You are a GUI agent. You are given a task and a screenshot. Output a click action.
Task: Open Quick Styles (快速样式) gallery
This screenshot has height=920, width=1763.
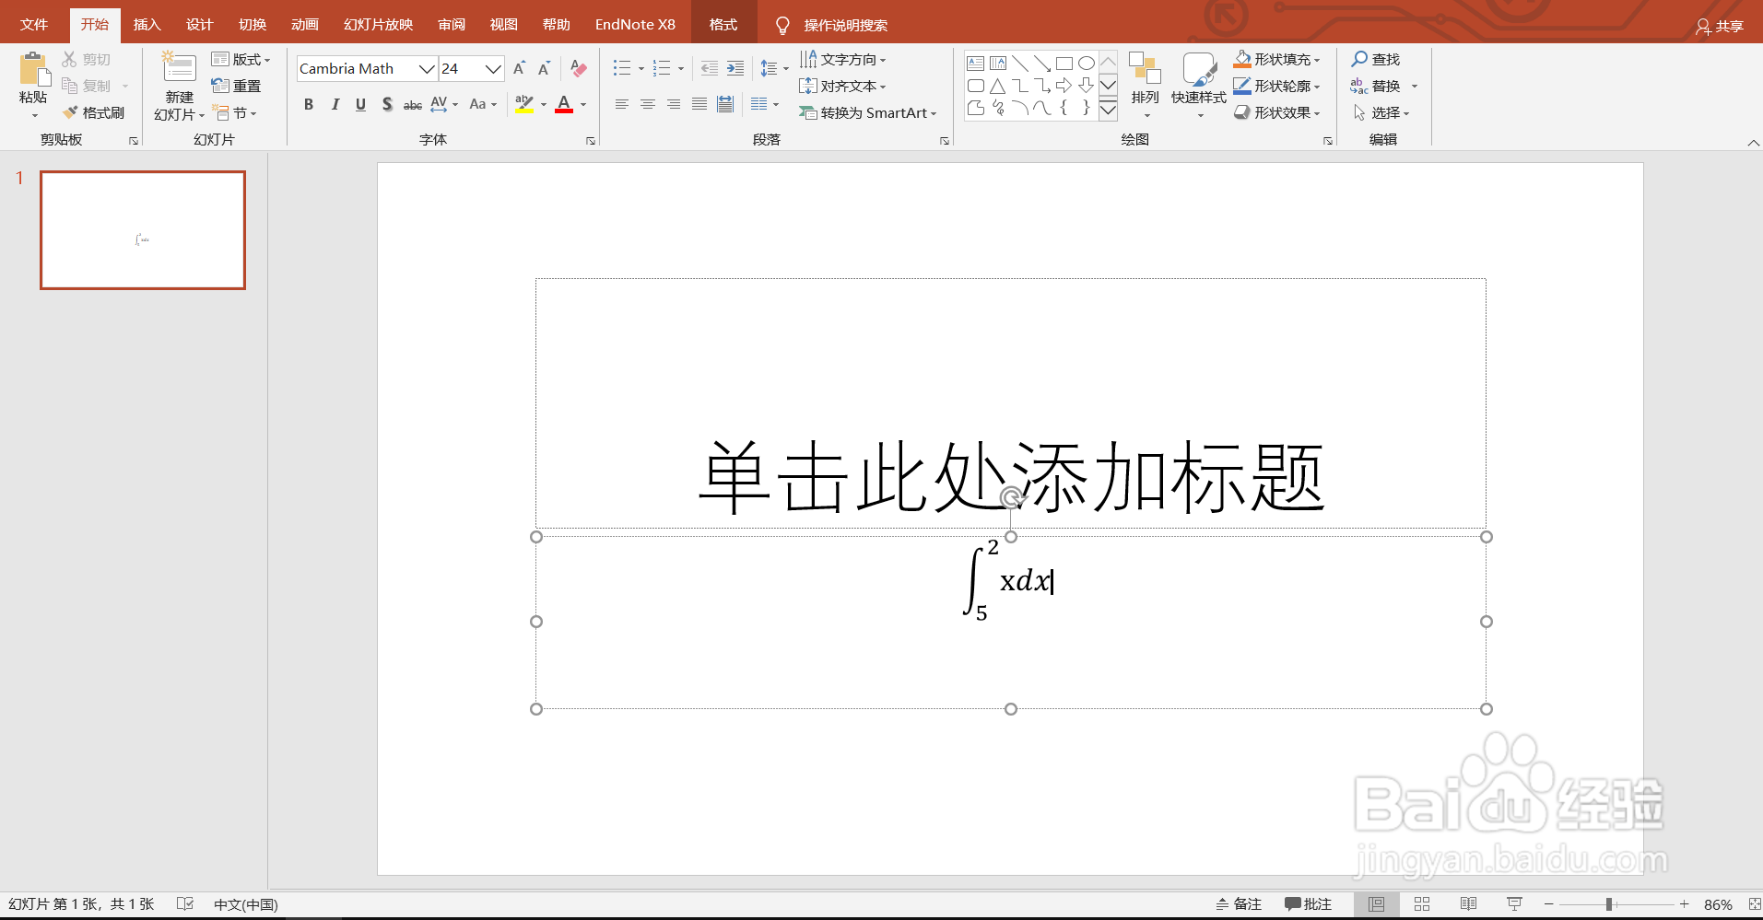(x=1199, y=85)
